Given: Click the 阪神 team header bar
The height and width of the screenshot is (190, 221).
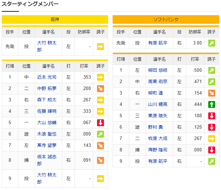Looking at the screenshot, I should coord(55,19).
